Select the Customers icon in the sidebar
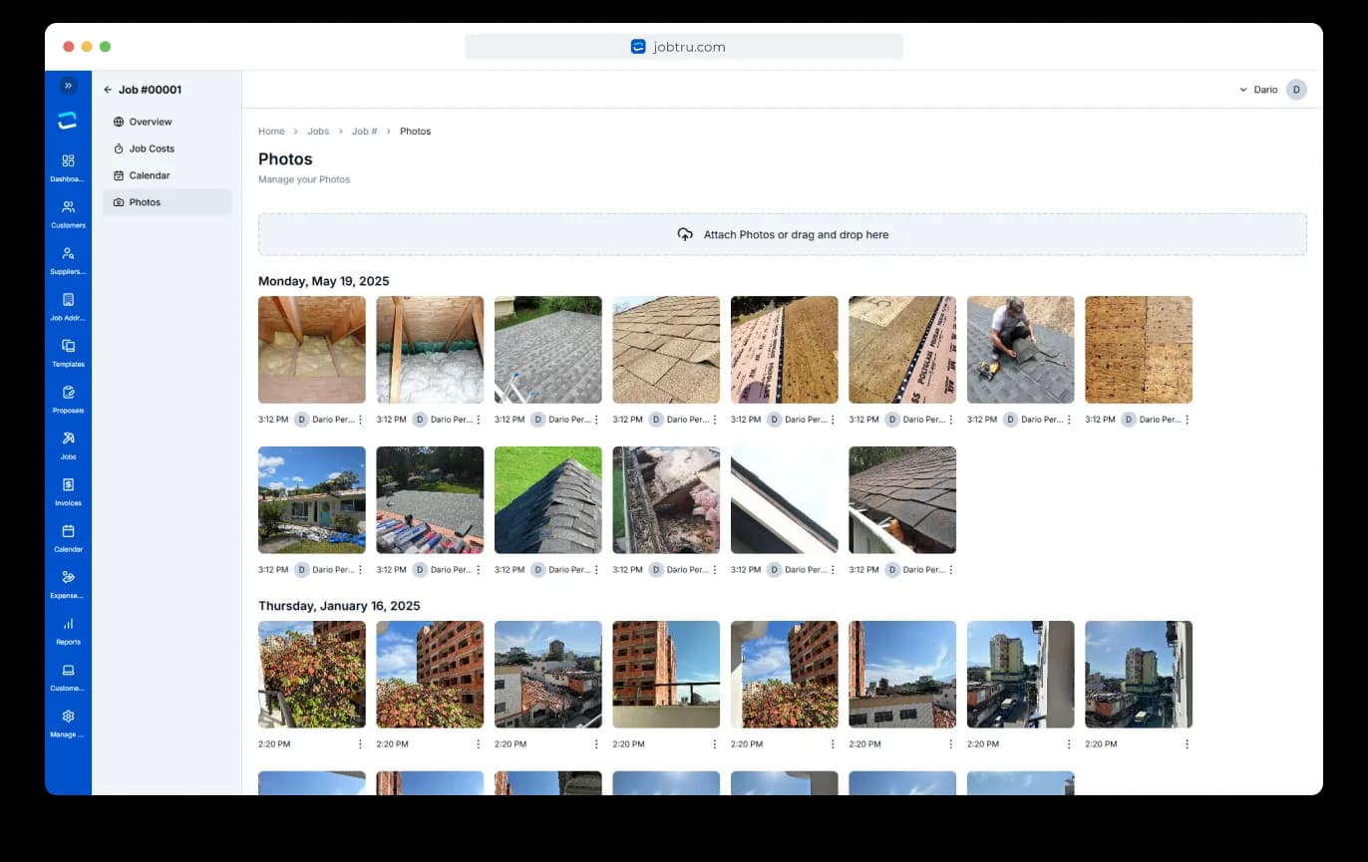Image resolution: width=1368 pixels, height=862 pixels. pyautogui.click(x=68, y=211)
